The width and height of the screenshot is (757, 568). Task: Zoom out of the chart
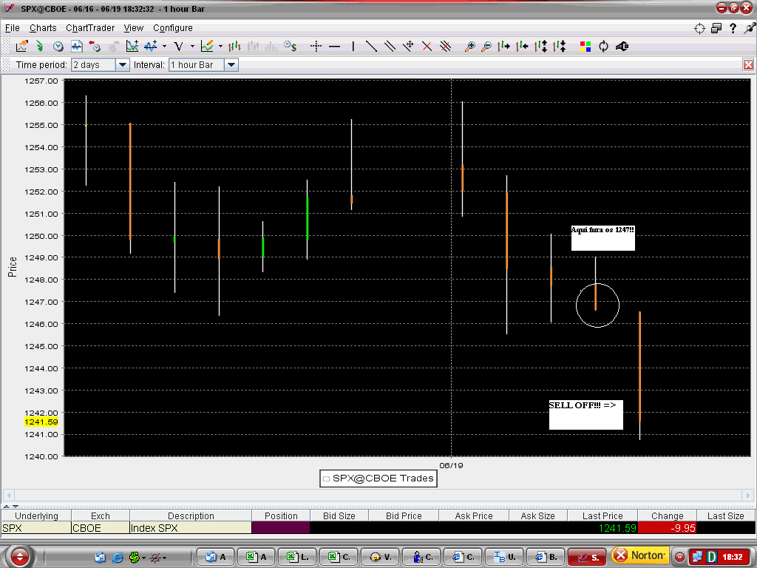pyautogui.click(x=487, y=46)
